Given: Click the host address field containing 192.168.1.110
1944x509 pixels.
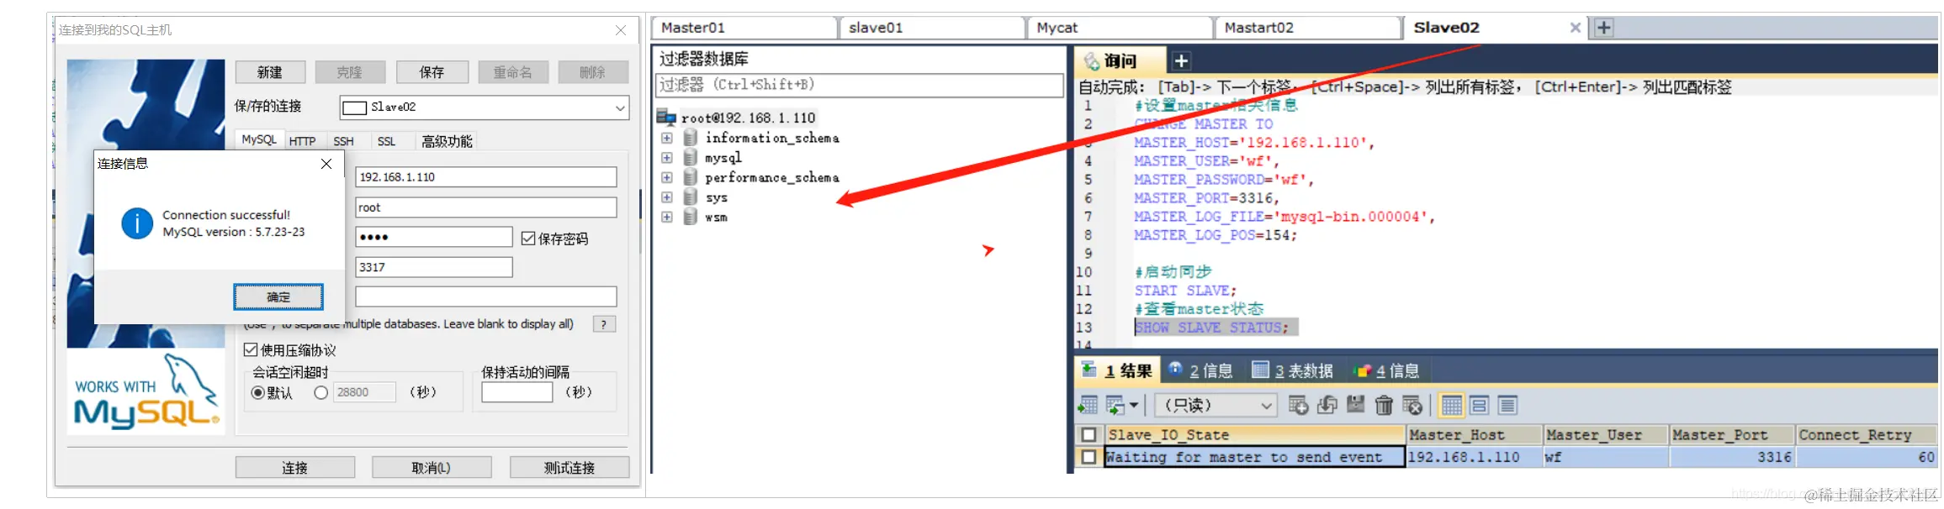Looking at the screenshot, I should click(485, 177).
